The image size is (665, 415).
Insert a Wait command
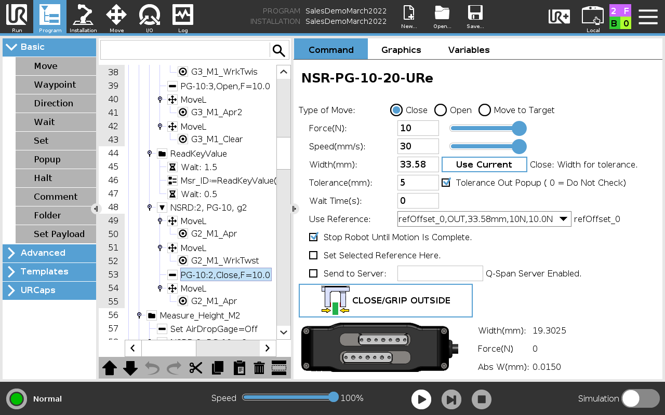coord(56,122)
